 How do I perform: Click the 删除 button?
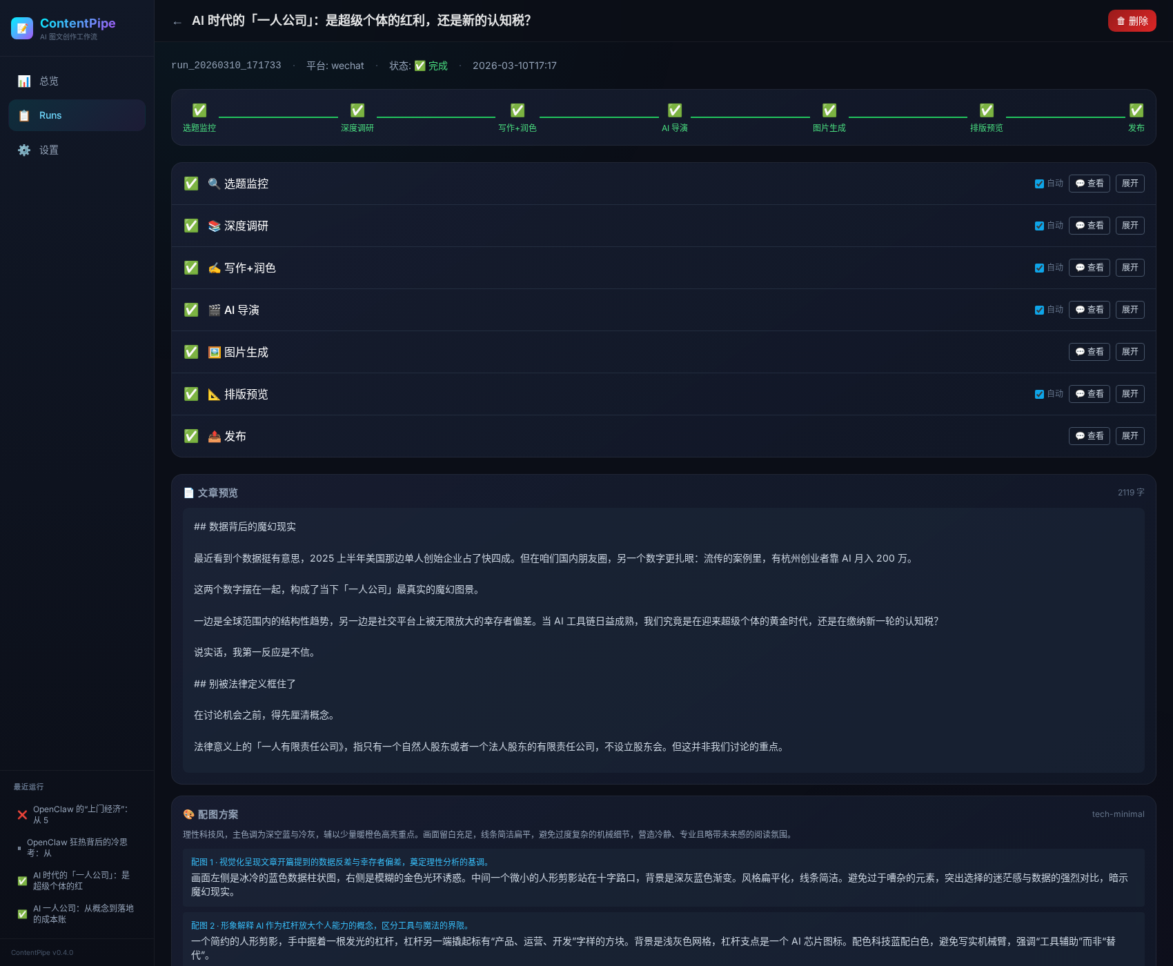coord(1132,21)
